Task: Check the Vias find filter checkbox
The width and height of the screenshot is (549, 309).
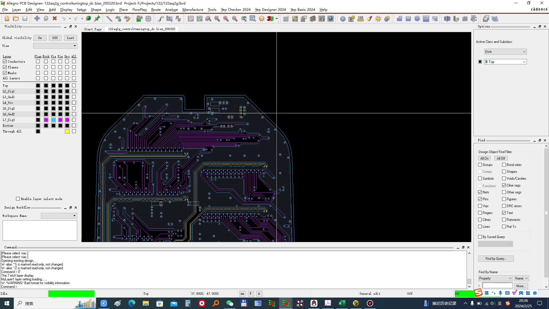Action: (x=480, y=206)
